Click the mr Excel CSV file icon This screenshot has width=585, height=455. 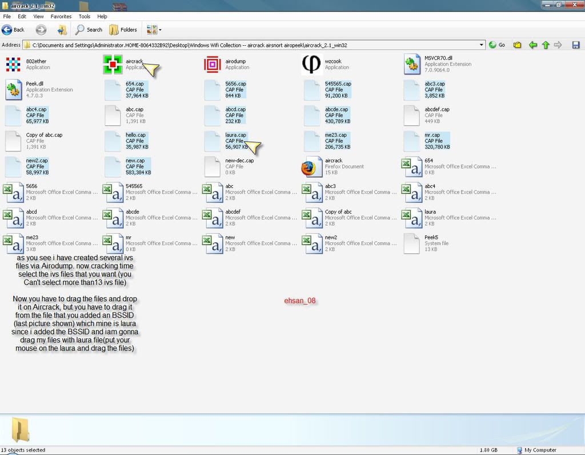click(x=113, y=244)
